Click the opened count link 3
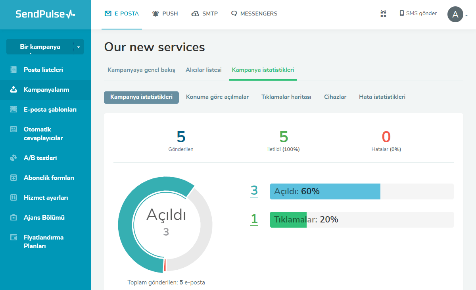The height and width of the screenshot is (290, 476). (254, 190)
